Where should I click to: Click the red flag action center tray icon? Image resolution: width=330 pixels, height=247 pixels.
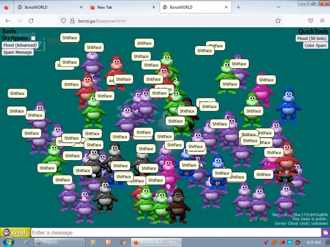click(x=282, y=242)
